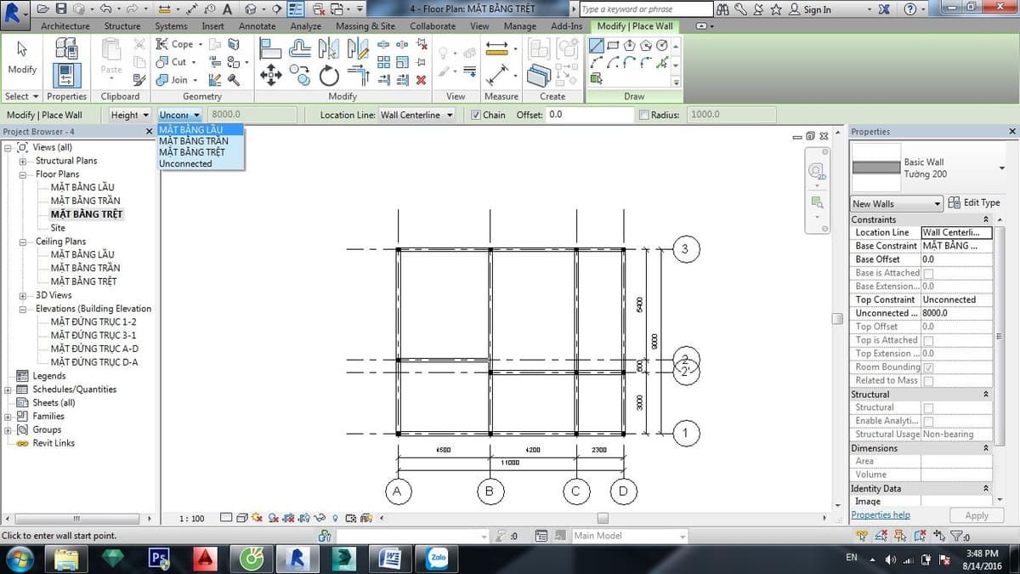The height and width of the screenshot is (574, 1020).
Task: Click Reveal Hidden Elements lightbulb icon
Action: click(x=336, y=518)
